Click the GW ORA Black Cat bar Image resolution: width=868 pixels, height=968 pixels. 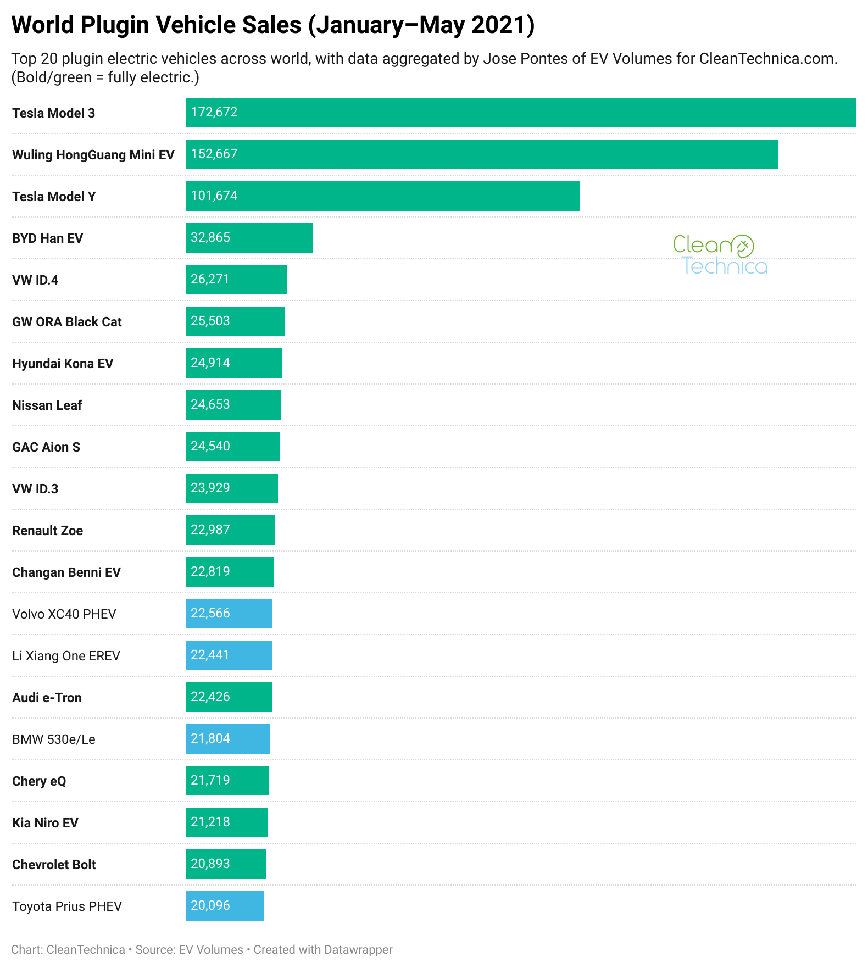point(235,321)
